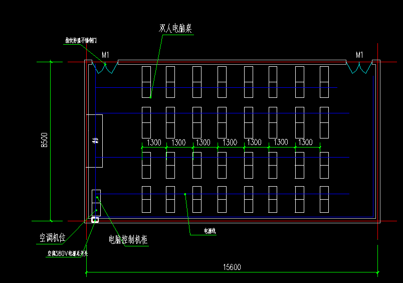403x283 pixels.
Task: Select the left M1 door label
Action: pos(105,55)
